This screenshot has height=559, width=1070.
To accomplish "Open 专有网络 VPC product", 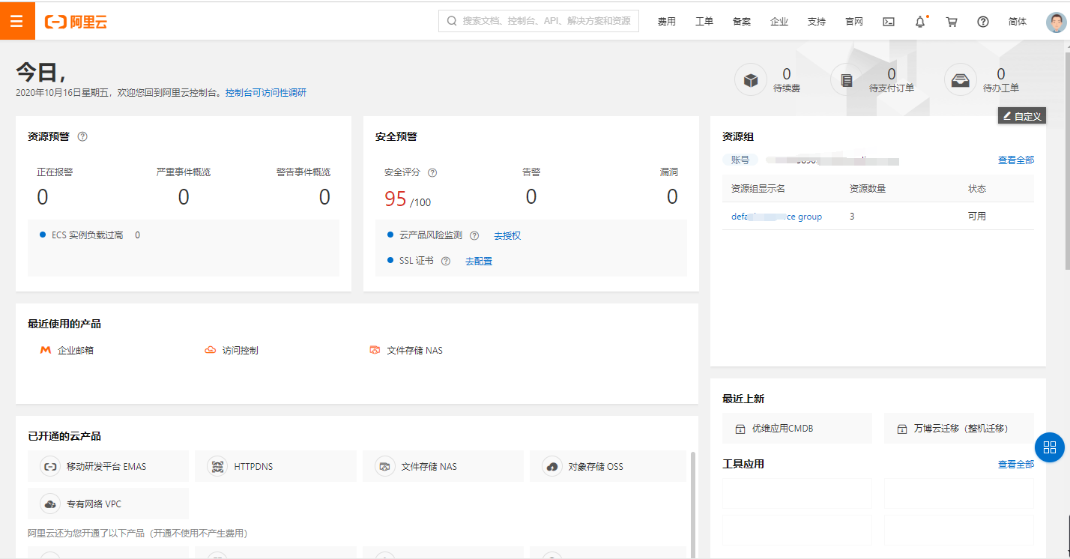I will point(109,504).
